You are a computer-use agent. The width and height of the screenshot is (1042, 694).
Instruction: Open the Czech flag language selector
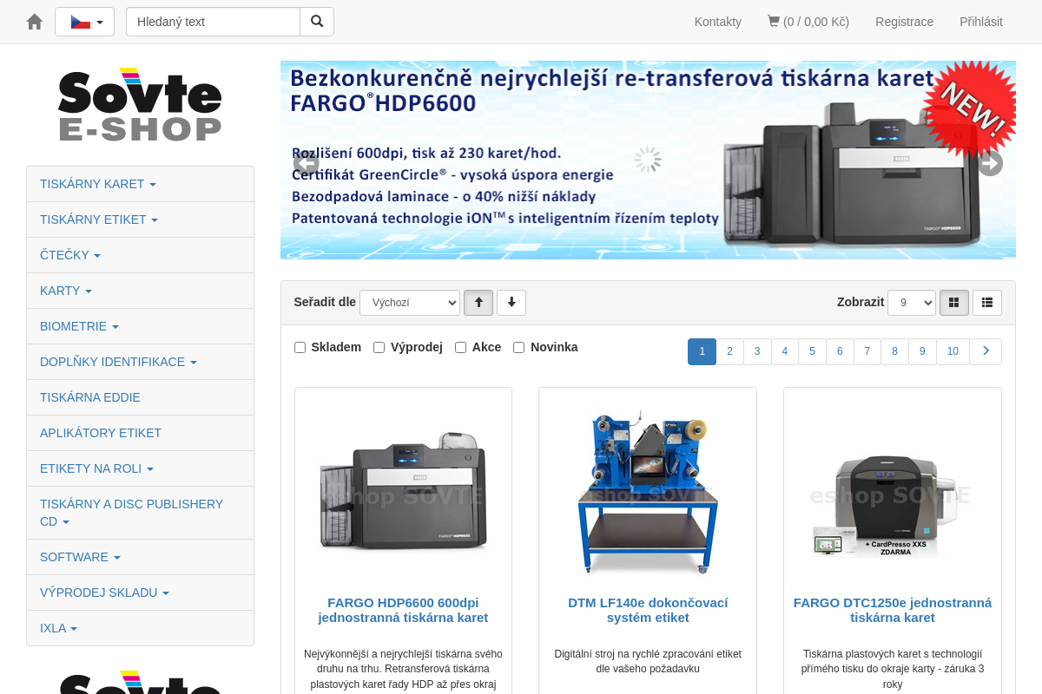pyautogui.click(x=84, y=21)
